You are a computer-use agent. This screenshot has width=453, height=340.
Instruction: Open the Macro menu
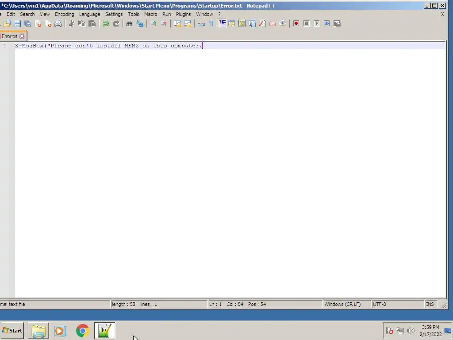click(x=150, y=14)
